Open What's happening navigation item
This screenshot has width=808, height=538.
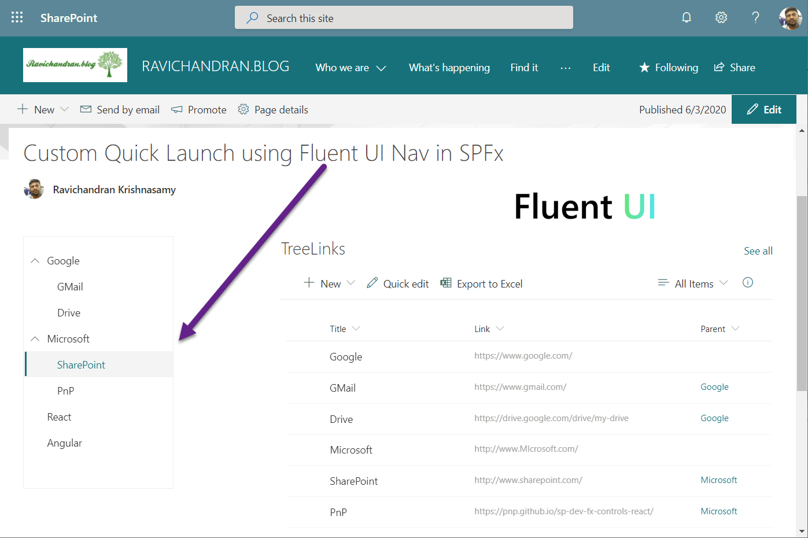[x=449, y=68]
